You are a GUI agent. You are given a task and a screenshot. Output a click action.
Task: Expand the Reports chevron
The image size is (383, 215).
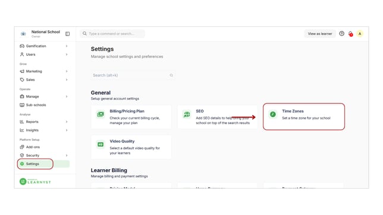[67, 122]
